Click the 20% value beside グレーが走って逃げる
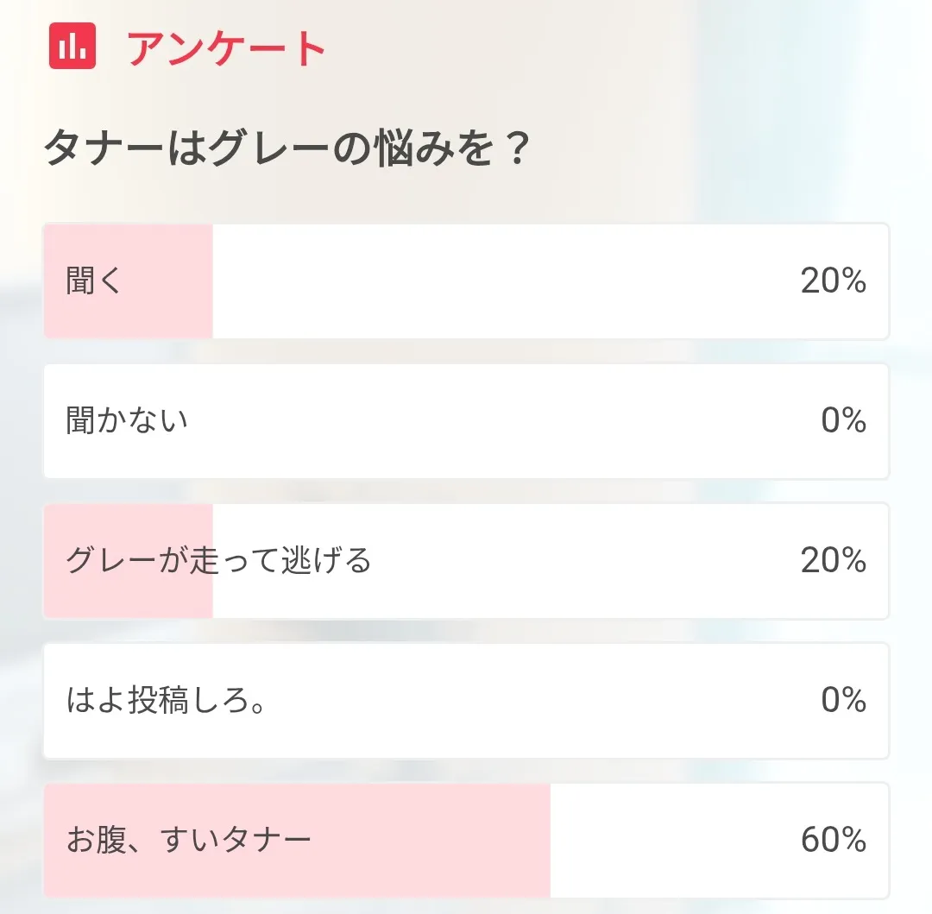 (x=833, y=561)
